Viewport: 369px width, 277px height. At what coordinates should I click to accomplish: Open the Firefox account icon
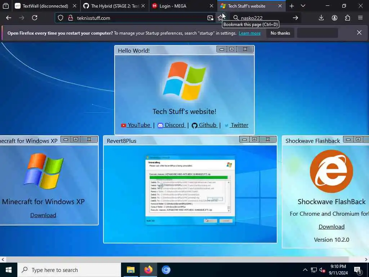(x=334, y=18)
